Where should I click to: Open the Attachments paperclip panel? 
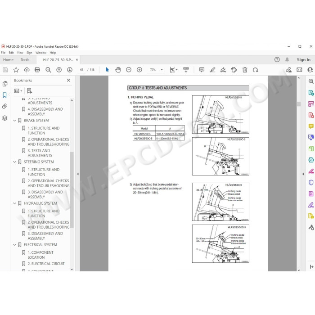tap(5, 106)
